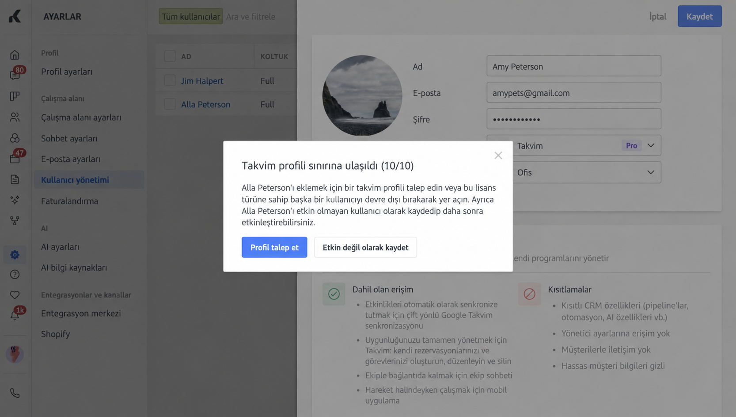Open the user avatar in sidebar

pos(15,354)
